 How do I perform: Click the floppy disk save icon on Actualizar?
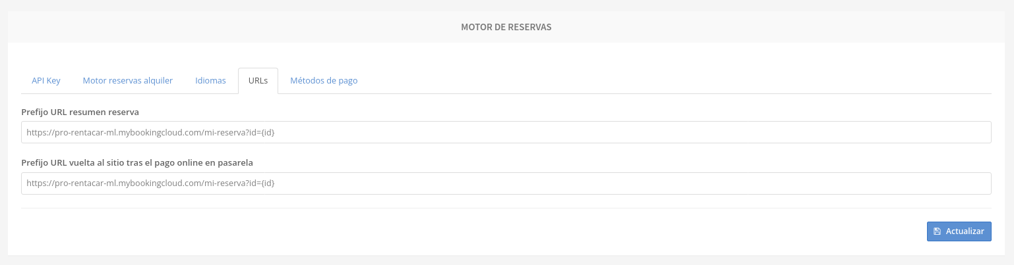[x=937, y=231]
